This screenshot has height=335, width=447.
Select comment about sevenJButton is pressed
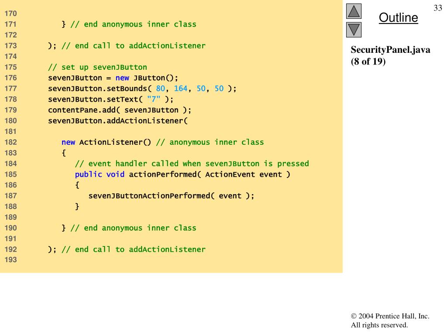coord(192,164)
